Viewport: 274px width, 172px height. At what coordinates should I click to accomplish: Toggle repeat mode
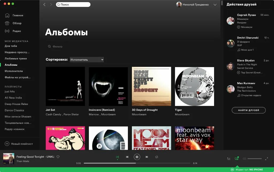pos(157,157)
